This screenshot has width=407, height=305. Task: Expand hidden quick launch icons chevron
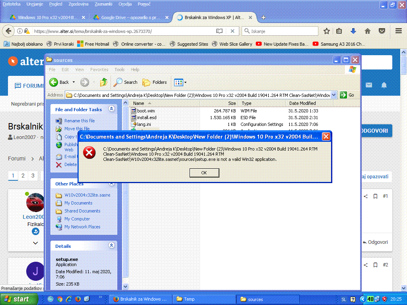point(101,297)
